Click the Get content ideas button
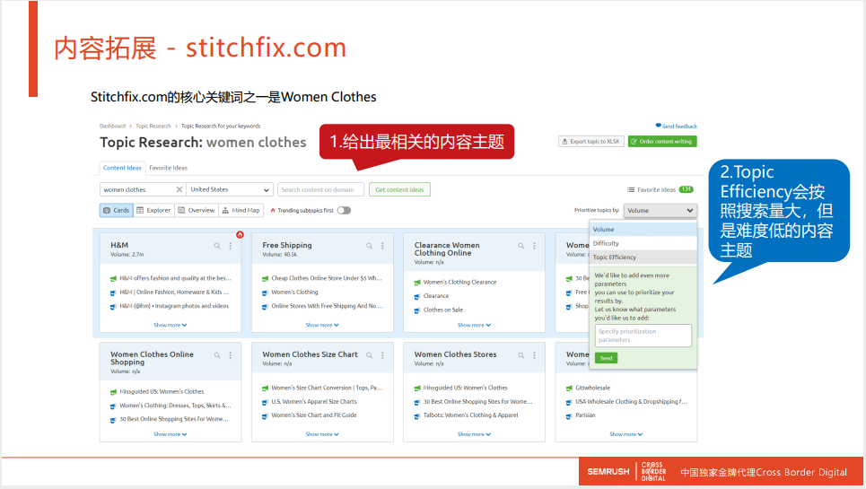The image size is (866, 489). pyautogui.click(x=399, y=190)
